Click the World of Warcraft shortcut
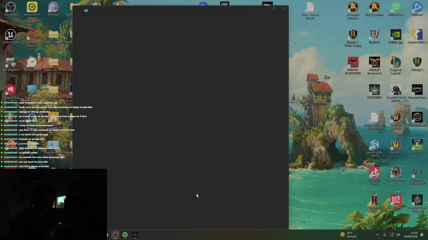The width and height of the screenshot is (428, 240). click(x=396, y=121)
